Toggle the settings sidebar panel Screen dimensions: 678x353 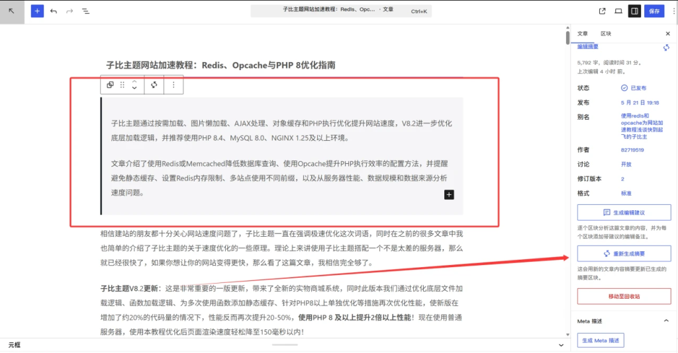[634, 11]
